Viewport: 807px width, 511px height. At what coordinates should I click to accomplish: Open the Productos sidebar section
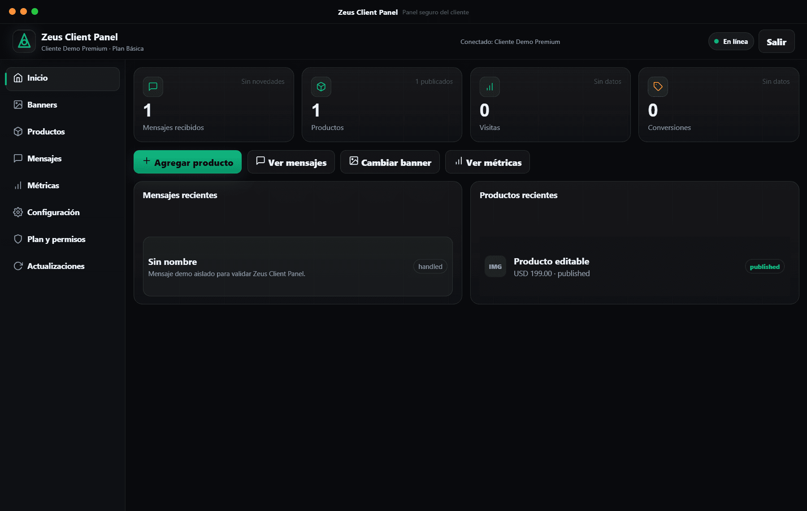pyautogui.click(x=63, y=132)
